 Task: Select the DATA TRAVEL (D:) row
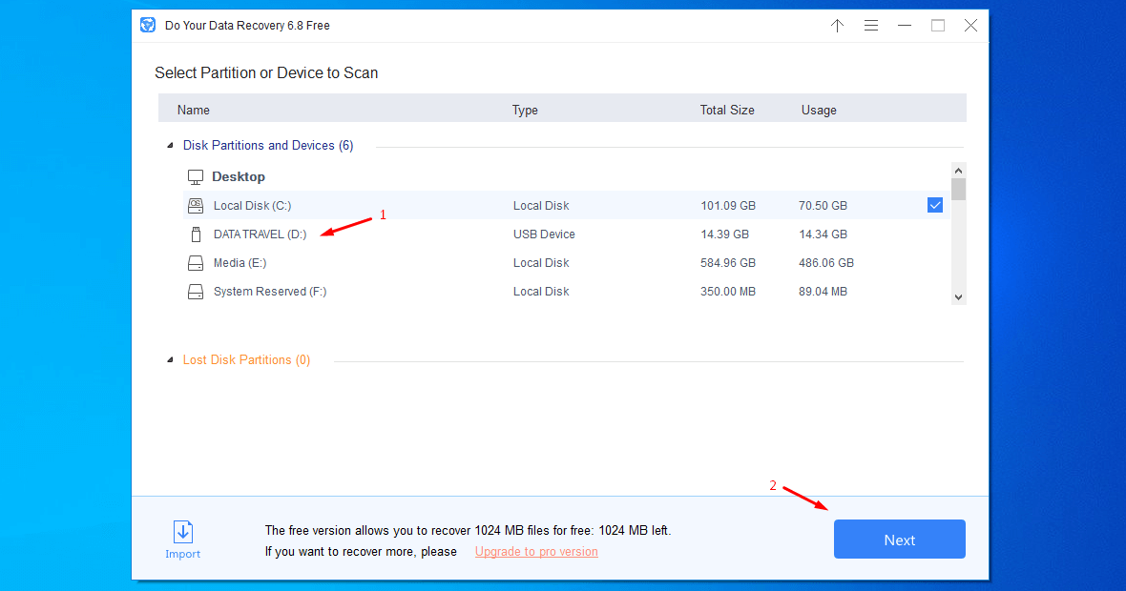click(565, 234)
